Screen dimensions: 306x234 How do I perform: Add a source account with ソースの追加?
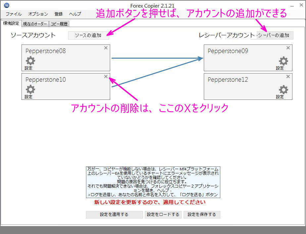pyautogui.click(x=89, y=35)
